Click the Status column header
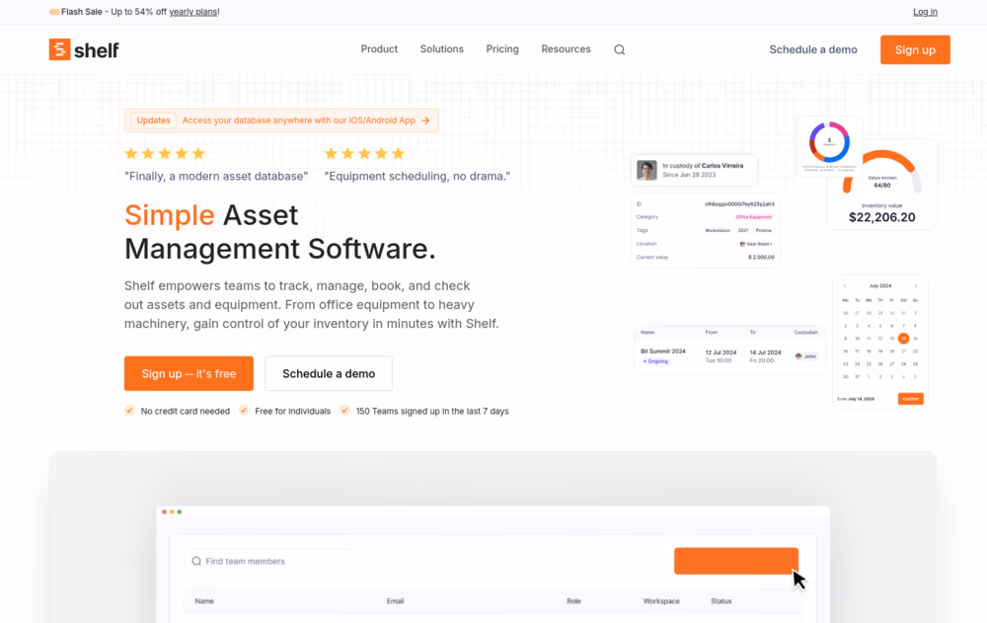Image resolution: width=987 pixels, height=623 pixels. (x=721, y=601)
